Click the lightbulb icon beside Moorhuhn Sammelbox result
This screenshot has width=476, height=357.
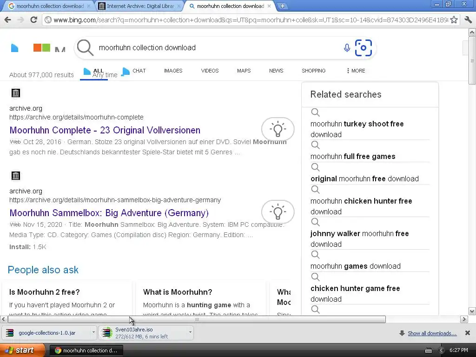pos(278,212)
